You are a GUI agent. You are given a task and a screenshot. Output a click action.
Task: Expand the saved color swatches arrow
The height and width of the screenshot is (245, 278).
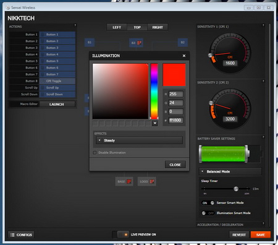155,124
